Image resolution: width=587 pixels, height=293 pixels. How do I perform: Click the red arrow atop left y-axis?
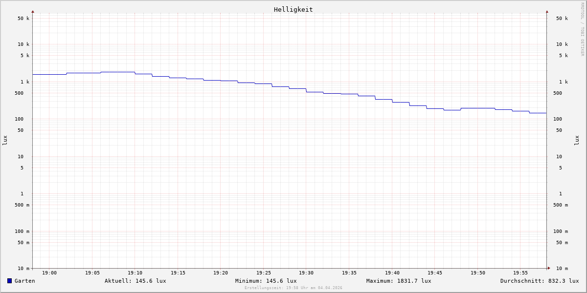33,11
